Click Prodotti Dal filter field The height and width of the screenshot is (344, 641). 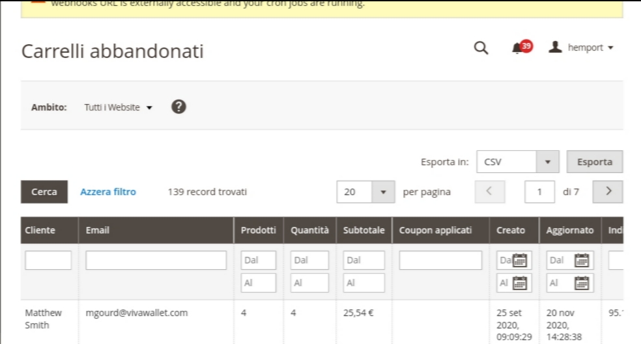259,260
